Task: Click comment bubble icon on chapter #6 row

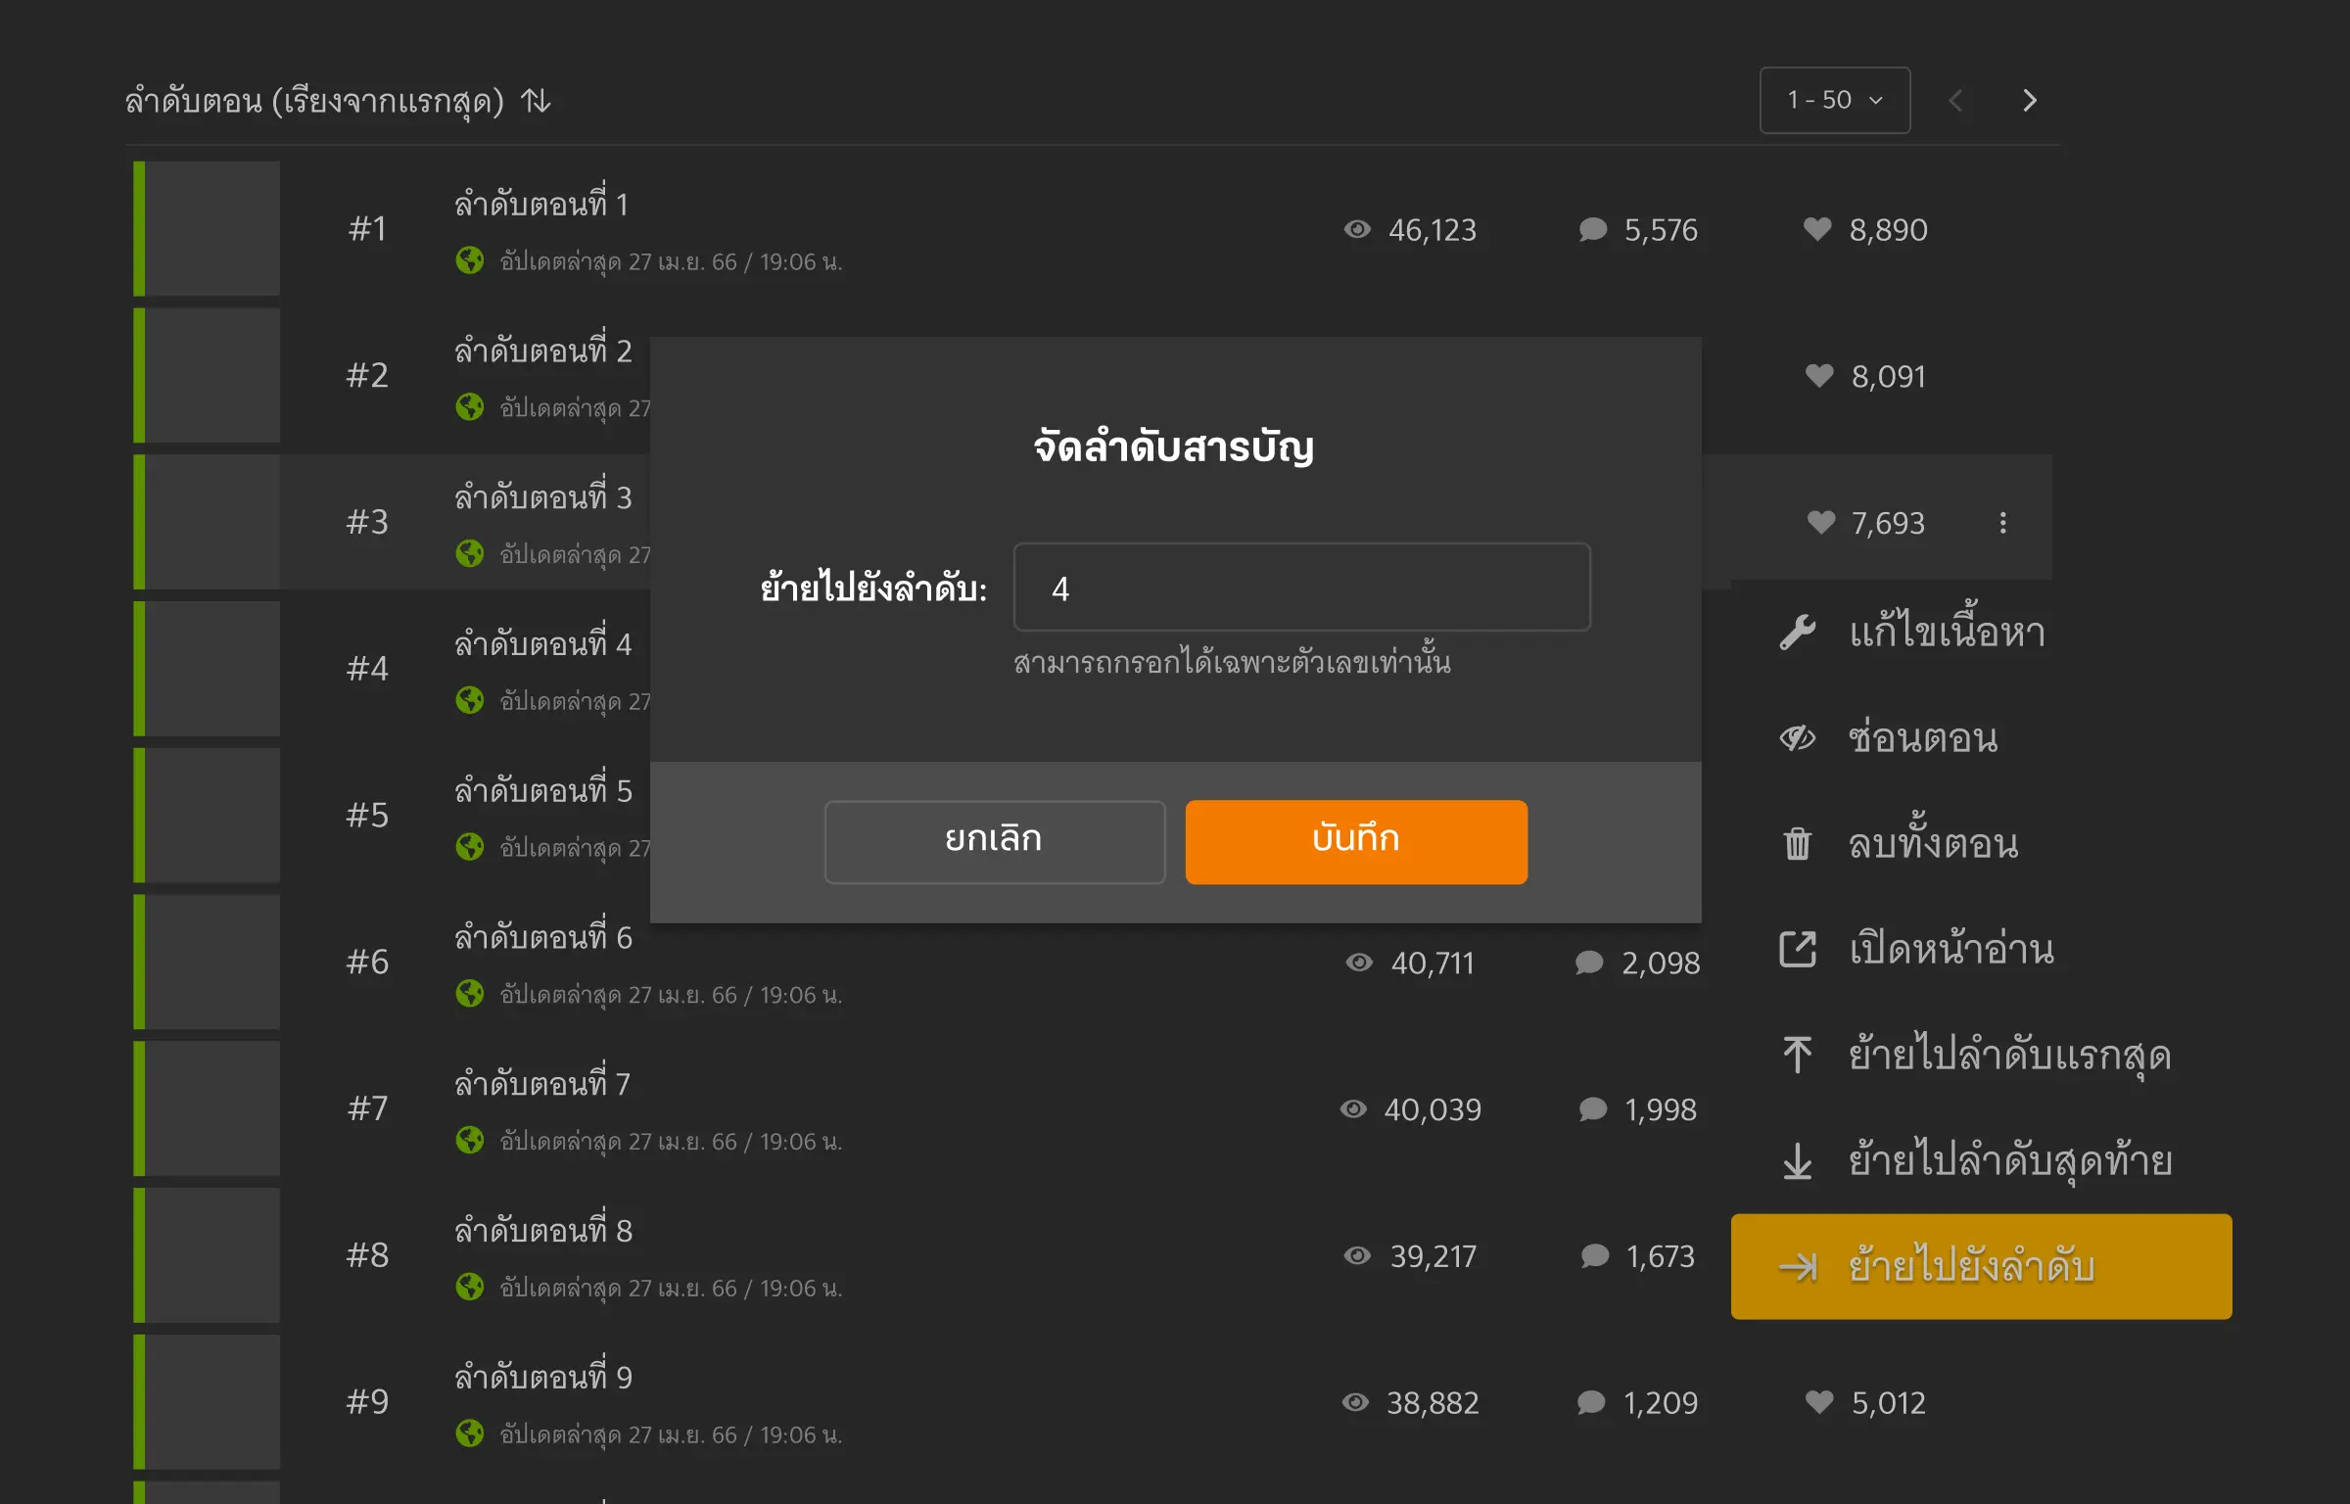Action: tap(1589, 963)
